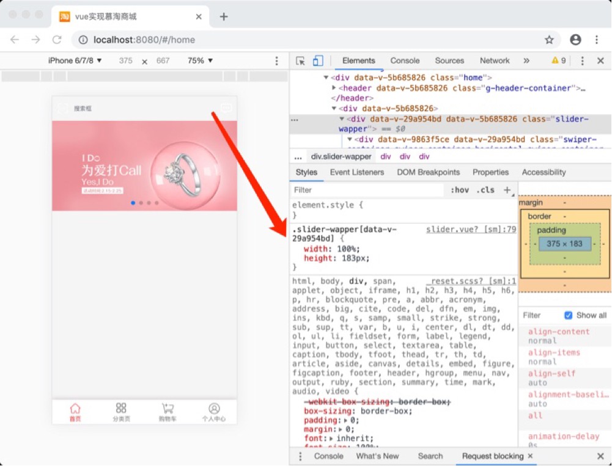The image size is (612, 466).
Task: Collapse the slider-wapper div node
Action: pos(342,118)
